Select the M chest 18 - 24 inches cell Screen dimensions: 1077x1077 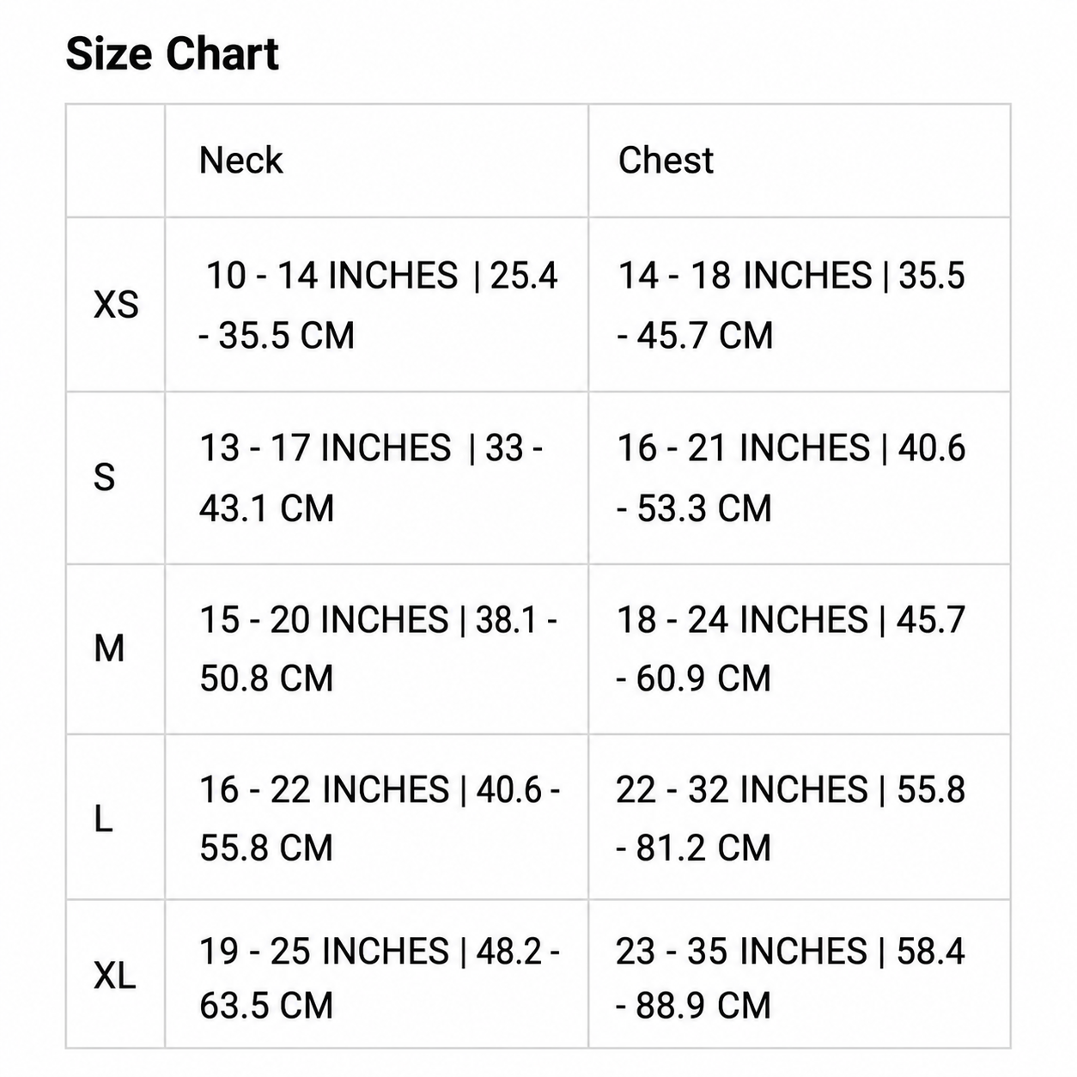pyautogui.click(x=800, y=648)
